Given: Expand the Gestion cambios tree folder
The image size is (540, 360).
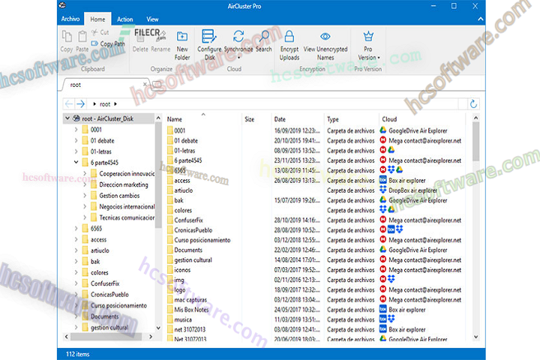Looking at the screenshot, I should [85, 195].
